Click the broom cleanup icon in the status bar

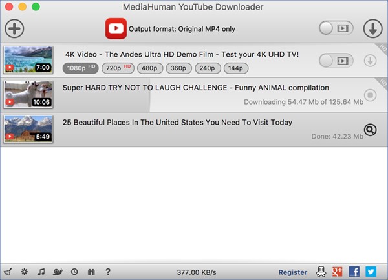[x=8, y=272]
